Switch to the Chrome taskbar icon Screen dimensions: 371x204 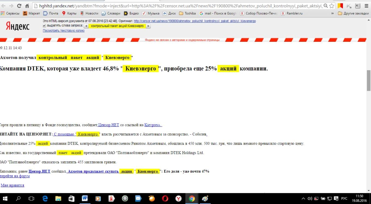192,198
